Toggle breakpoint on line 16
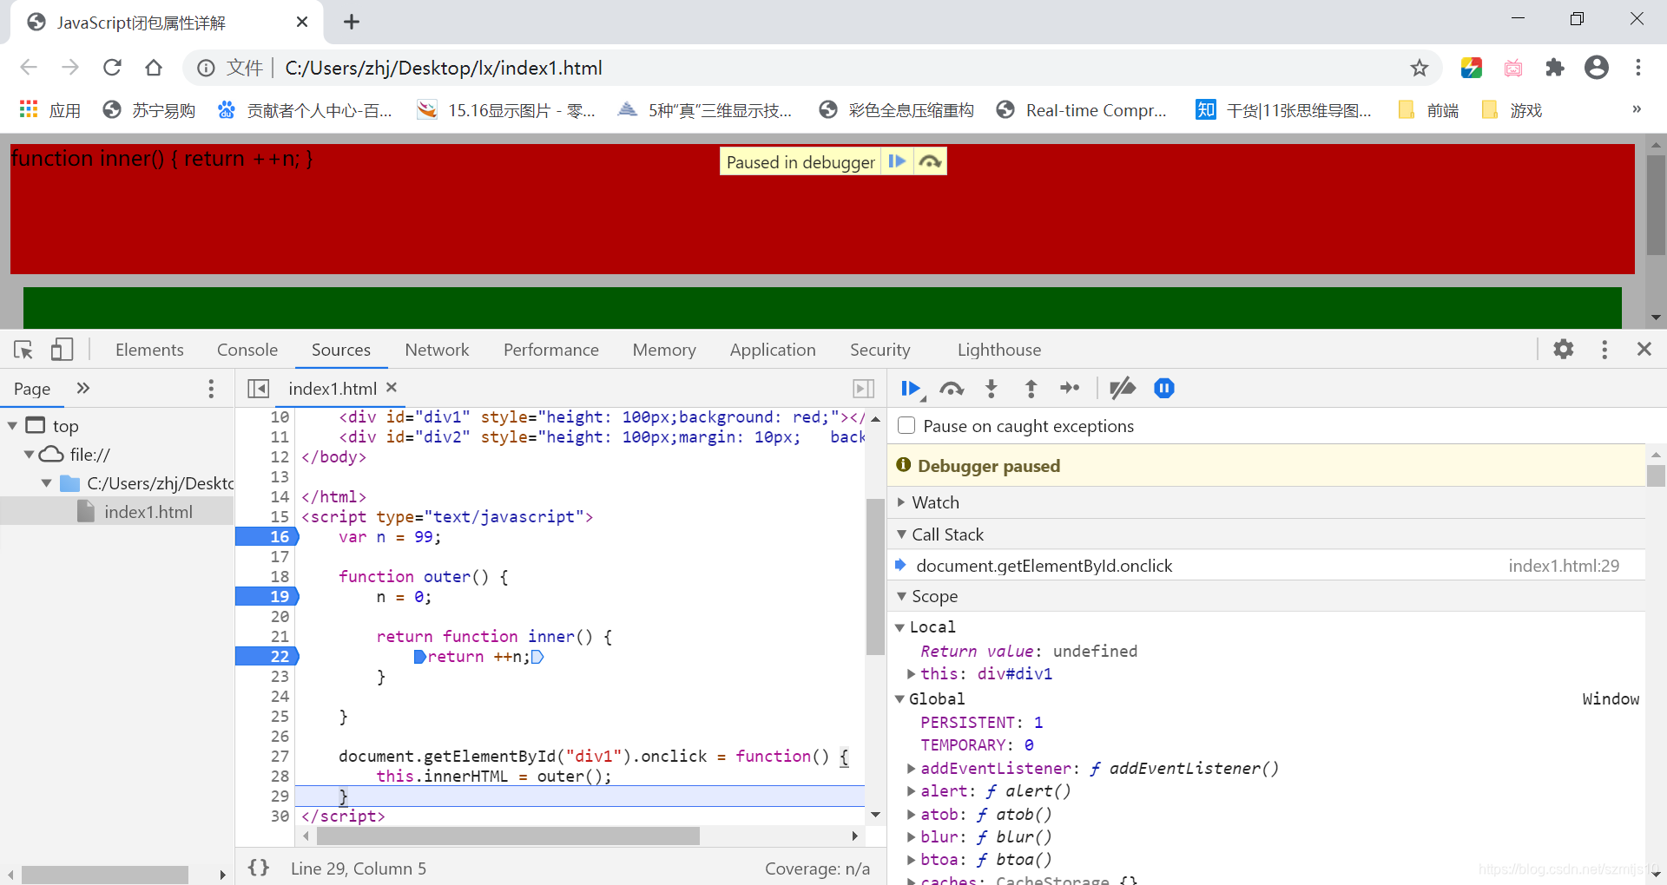The image size is (1667, 885). point(267,537)
